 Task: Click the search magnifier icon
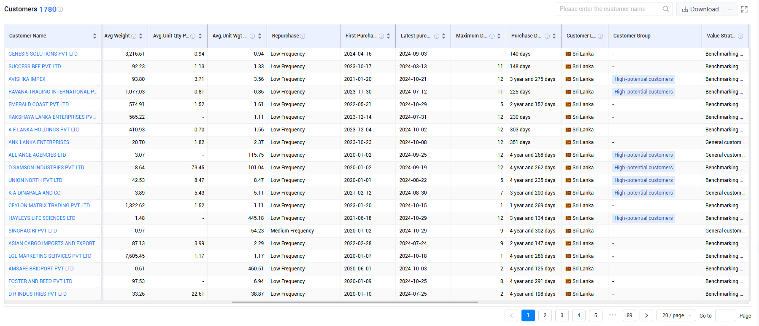[666, 9]
